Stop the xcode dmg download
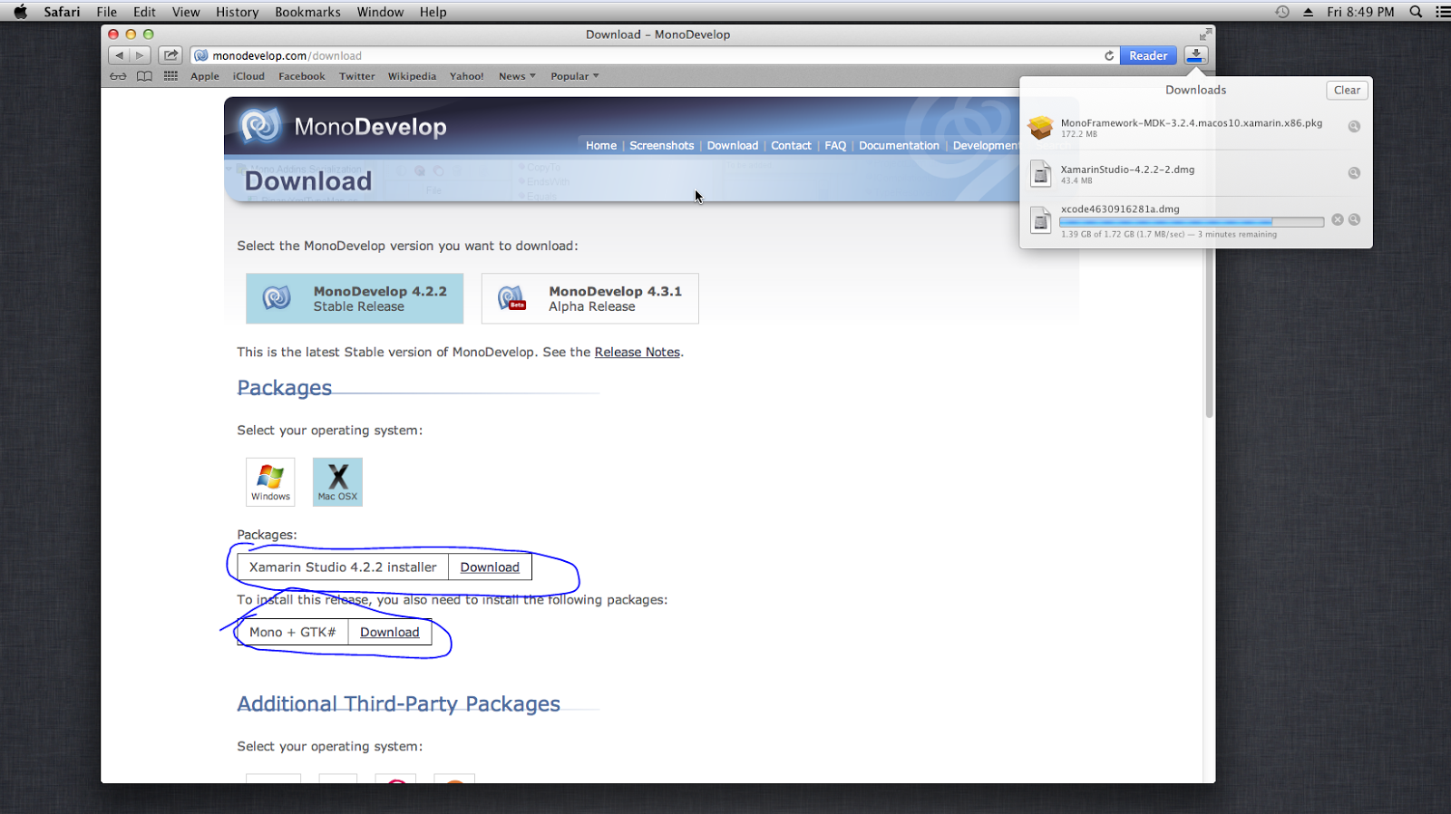This screenshot has height=814, width=1451. pos(1338,219)
